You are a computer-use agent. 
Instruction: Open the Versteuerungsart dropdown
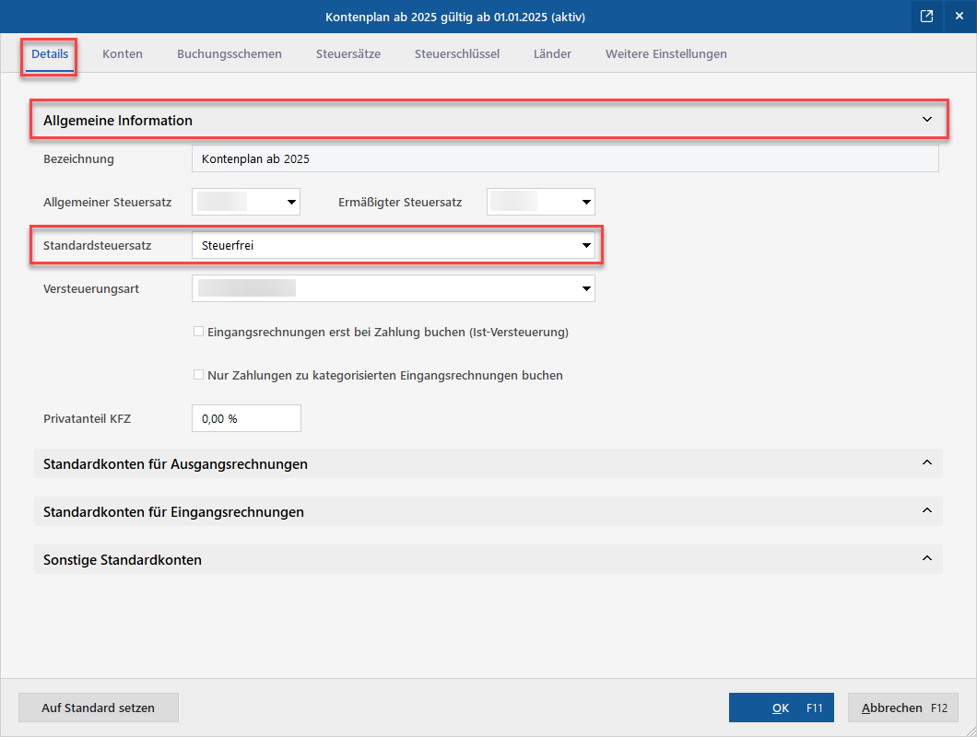(394, 288)
